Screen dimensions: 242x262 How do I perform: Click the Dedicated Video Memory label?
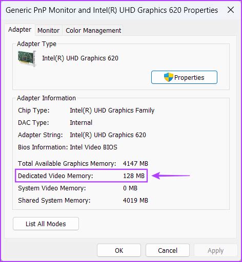pos(55,176)
